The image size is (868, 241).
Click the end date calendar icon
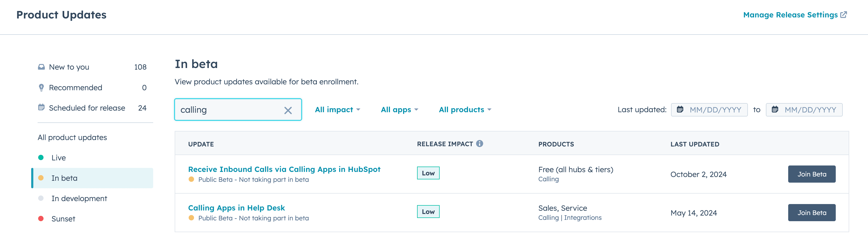(775, 110)
